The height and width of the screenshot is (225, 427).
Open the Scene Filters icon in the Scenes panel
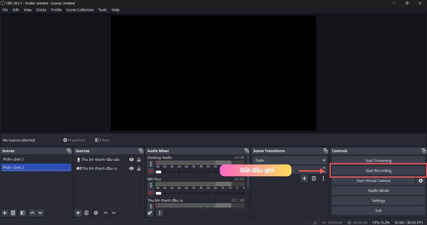click(23, 212)
